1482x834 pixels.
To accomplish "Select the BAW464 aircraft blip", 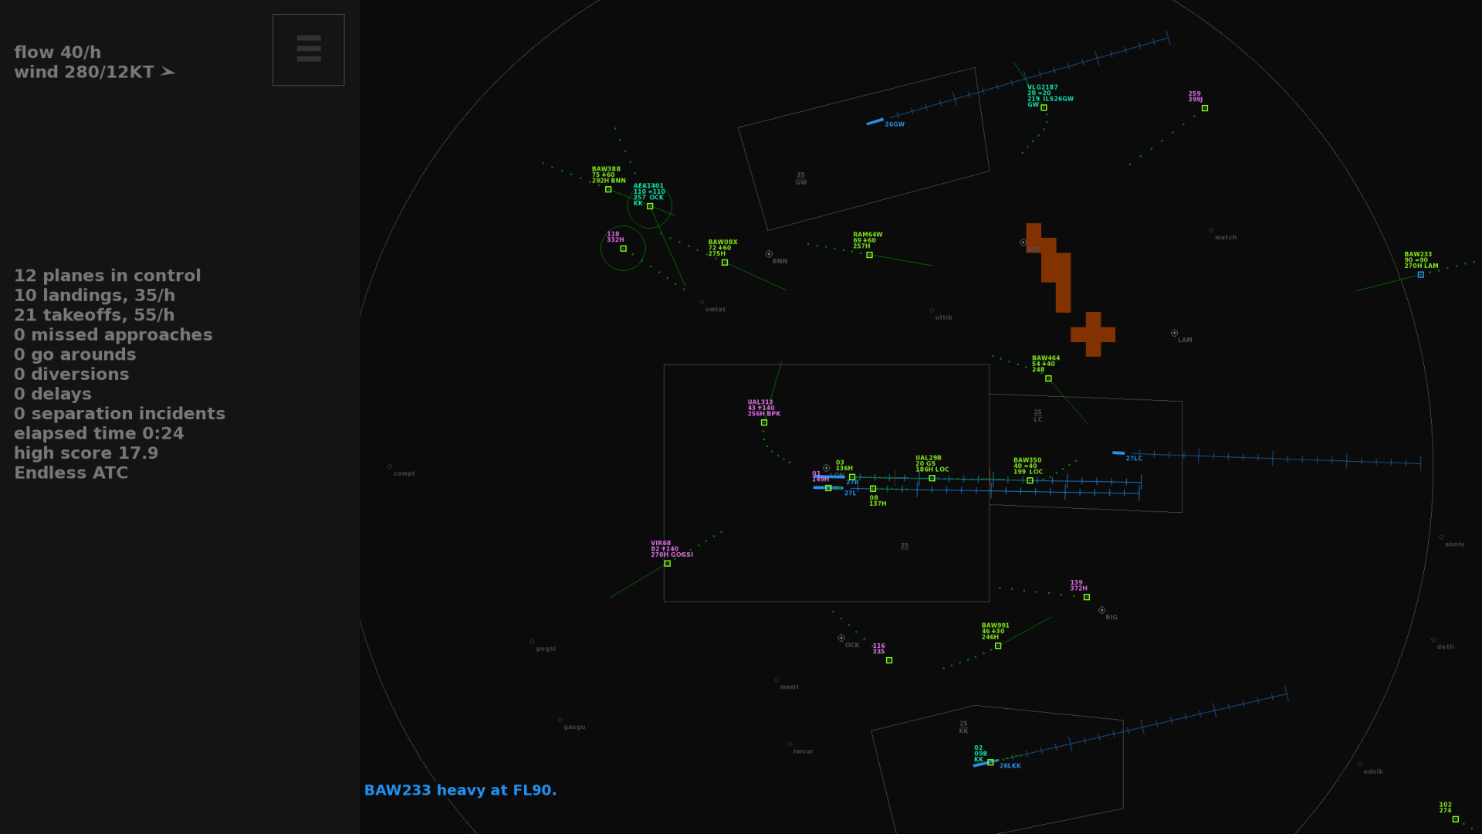I will point(1048,378).
